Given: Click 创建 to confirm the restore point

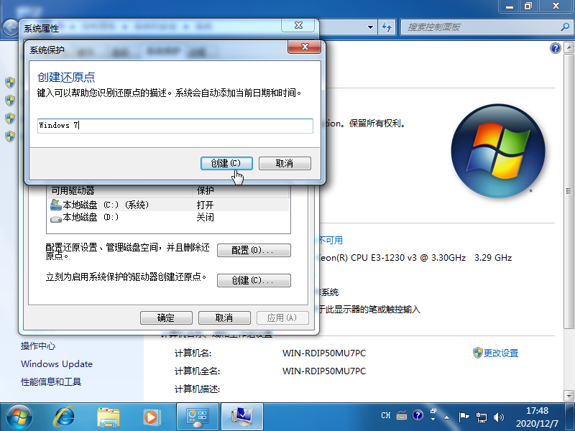Looking at the screenshot, I should (226, 163).
